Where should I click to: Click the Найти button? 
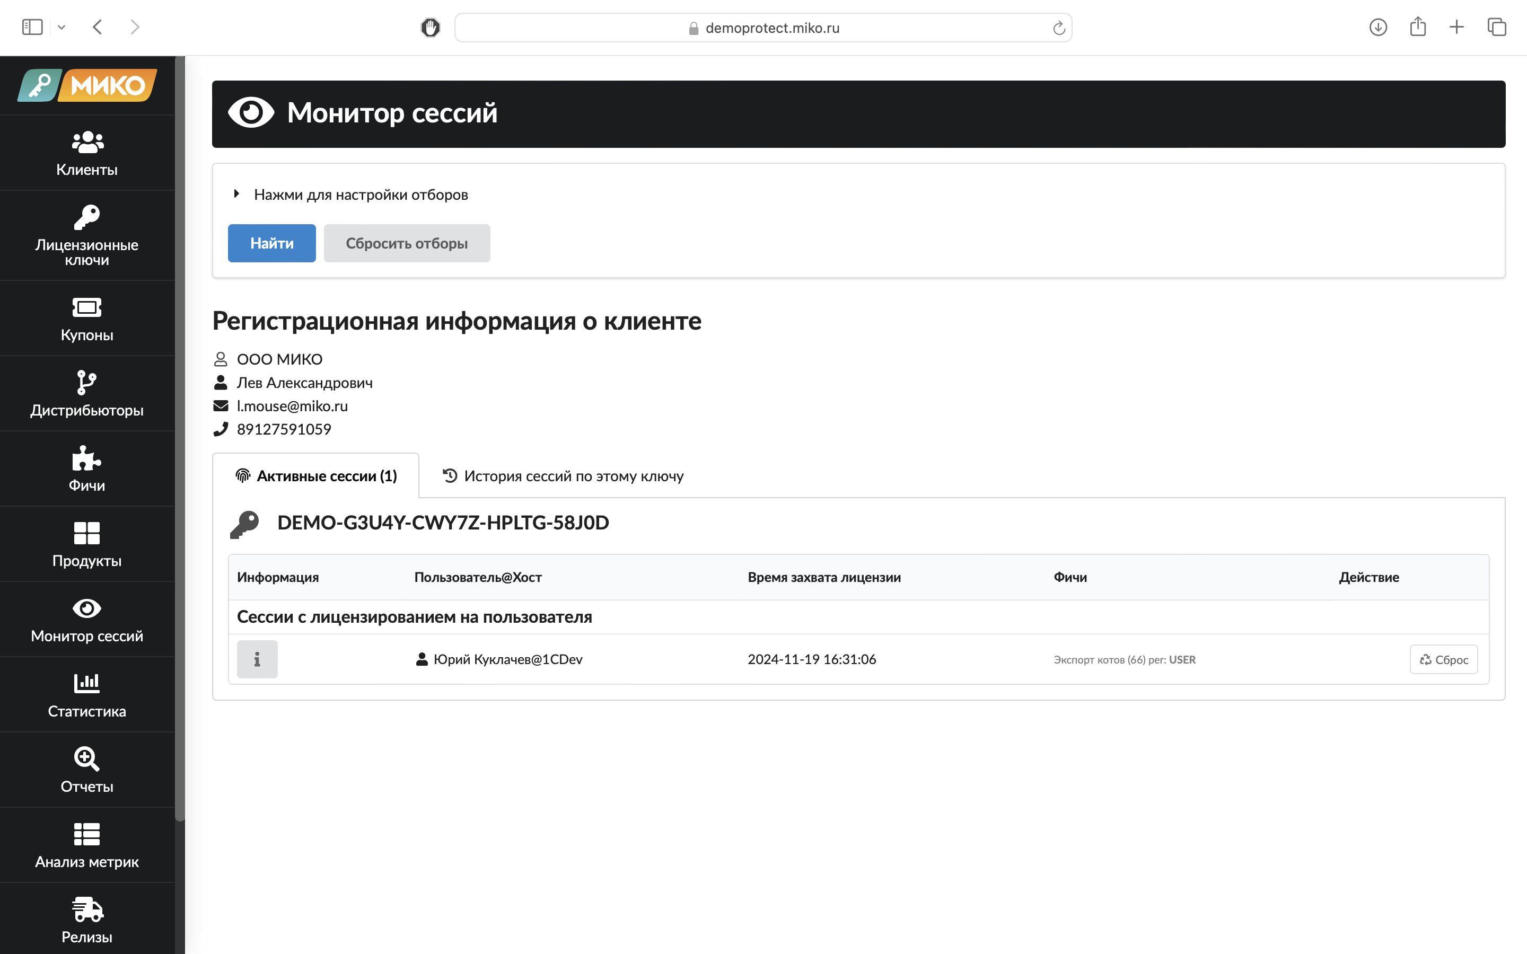[272, 243]
